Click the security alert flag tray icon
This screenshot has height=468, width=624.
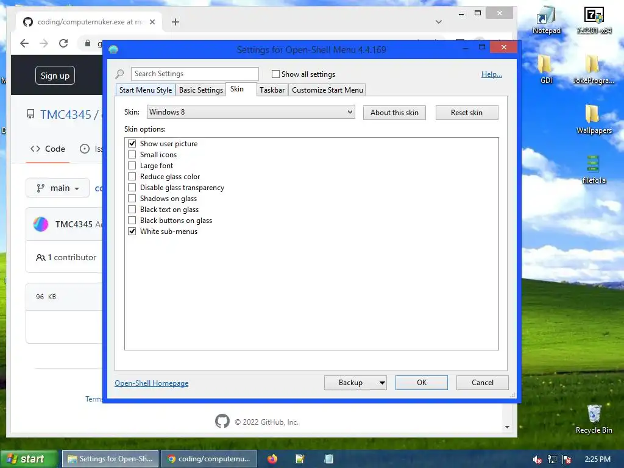point(567,459)
